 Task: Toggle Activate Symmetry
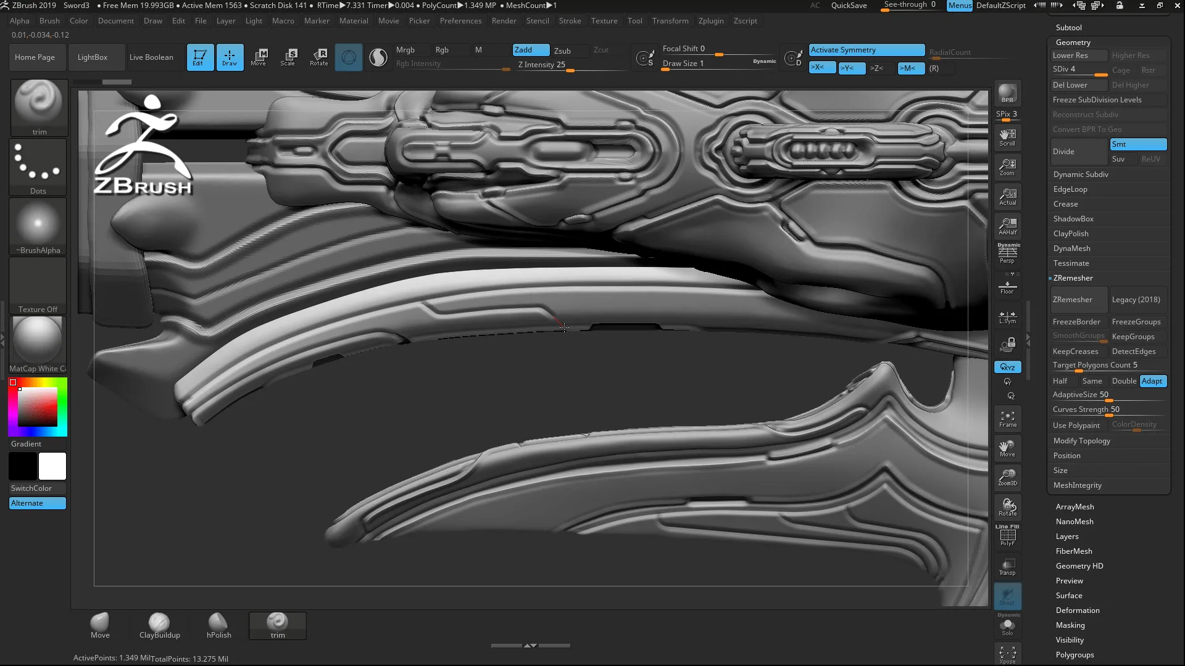pos(867,50)
